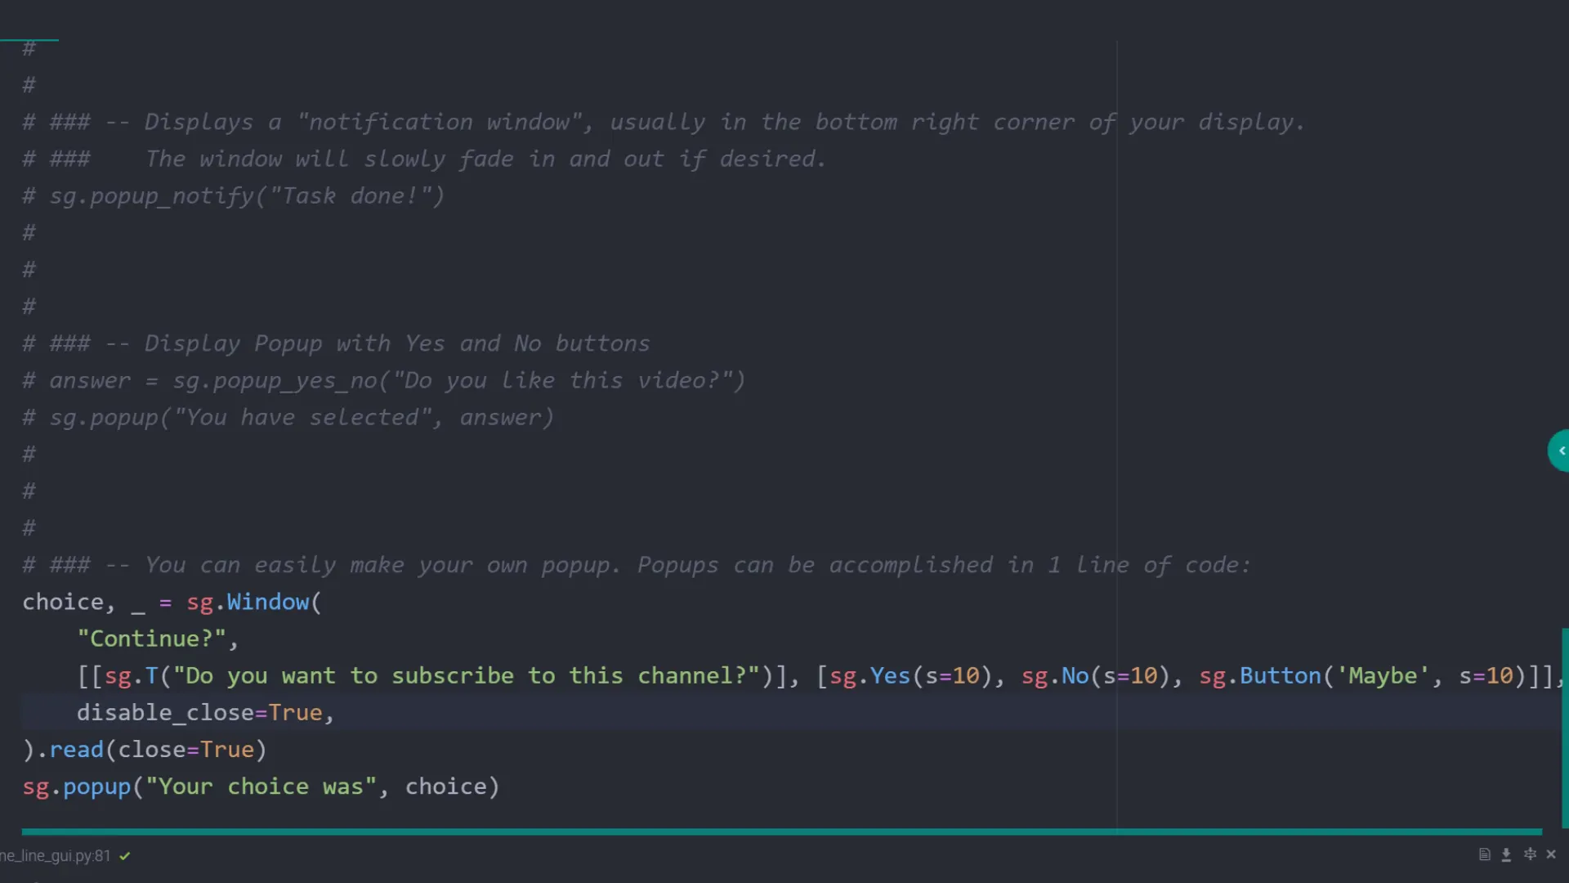Click the ne_line_gui.py:81 file label
The width and height of the screenshot is (1569, 883).
[x=53, y=856]
